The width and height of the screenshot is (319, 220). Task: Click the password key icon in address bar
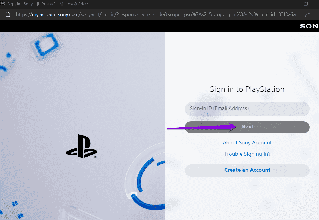pyautogui.click(x=307, y=14)
